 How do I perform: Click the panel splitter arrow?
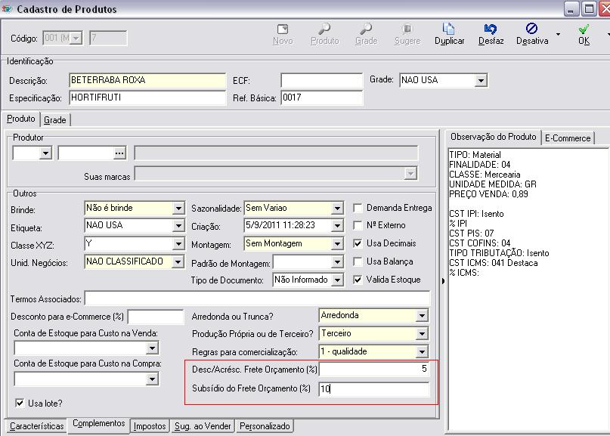444,281
